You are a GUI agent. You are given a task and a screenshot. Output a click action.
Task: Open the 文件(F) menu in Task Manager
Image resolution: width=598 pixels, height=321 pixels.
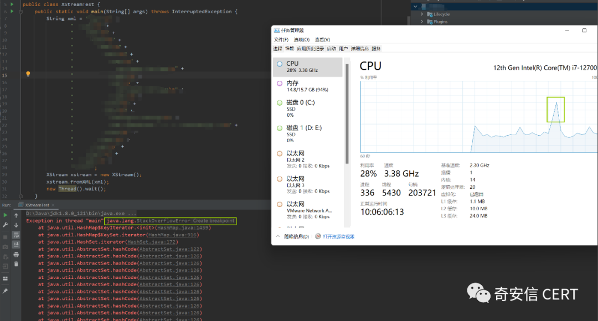click(281, 40)
